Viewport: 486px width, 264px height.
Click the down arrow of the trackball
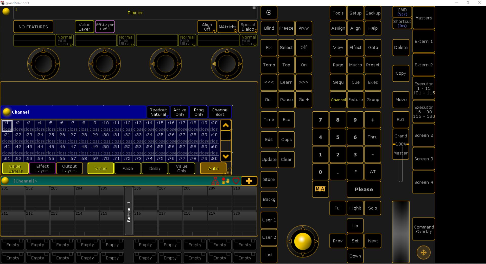click(302, 254)
